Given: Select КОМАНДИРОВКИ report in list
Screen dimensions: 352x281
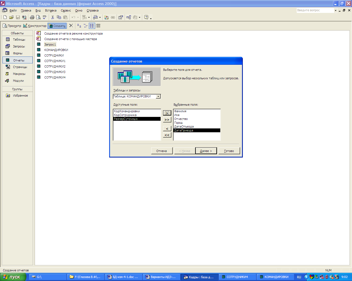Looking at the screenshot, I should click(56, 50).
